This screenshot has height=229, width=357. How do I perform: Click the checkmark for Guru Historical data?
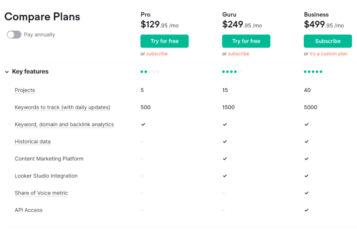(x=225, y=142)
